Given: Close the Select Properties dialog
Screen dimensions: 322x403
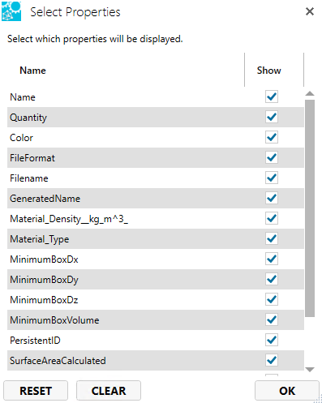Looking at the screenshot, I should click(310, 11).
